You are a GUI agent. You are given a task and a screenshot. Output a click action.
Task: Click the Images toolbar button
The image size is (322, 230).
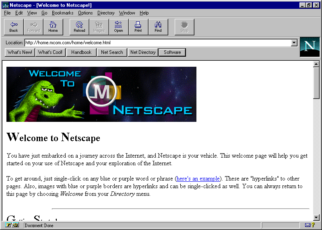99,27
